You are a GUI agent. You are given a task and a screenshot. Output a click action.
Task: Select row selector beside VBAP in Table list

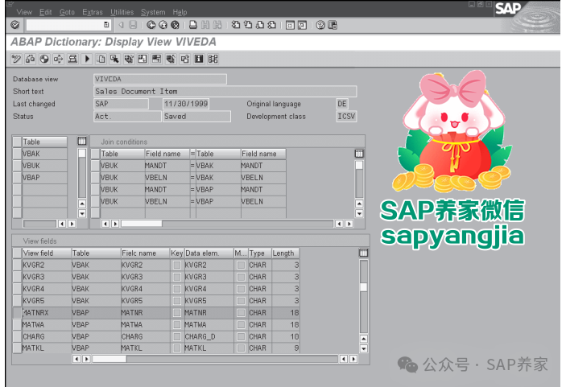click(17, 178)
